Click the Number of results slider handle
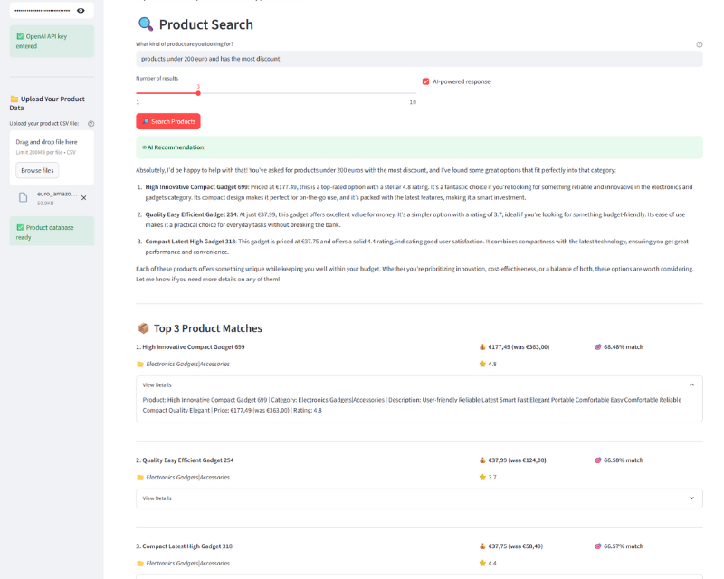Screen dimensions: 724x579 point(198,92)
